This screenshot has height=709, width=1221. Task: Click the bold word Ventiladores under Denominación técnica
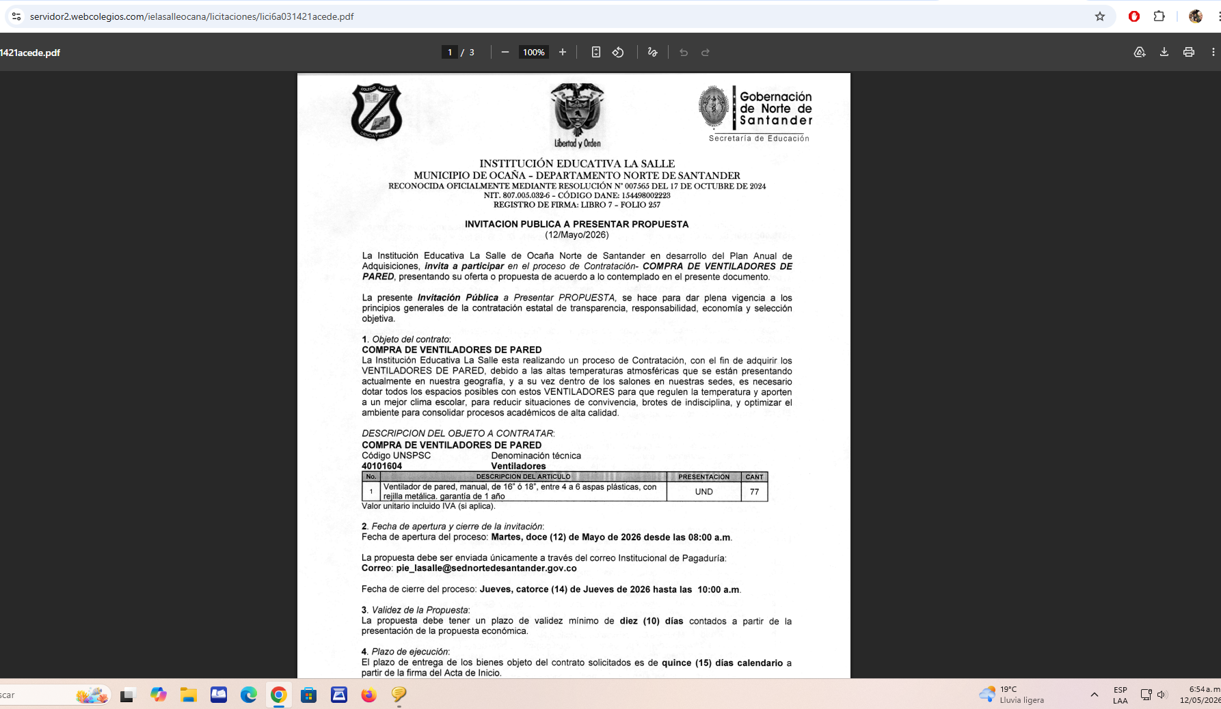point(518,467)
